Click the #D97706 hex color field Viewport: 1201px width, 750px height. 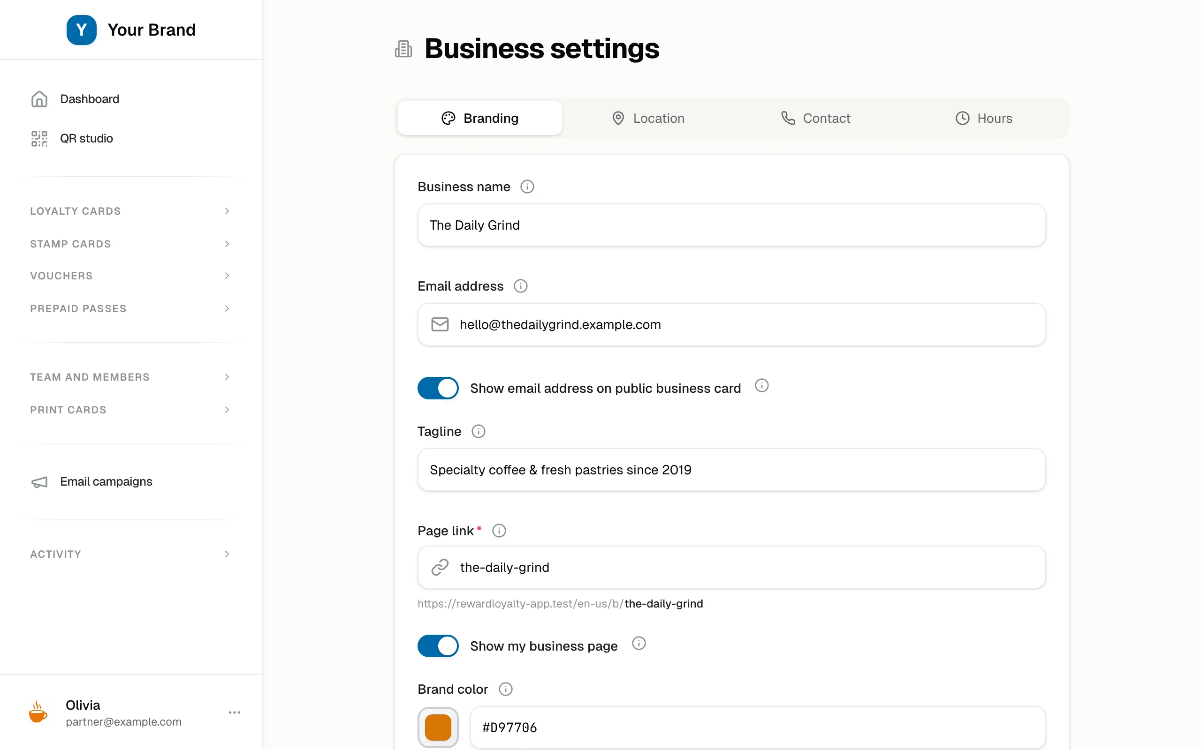click(x=758, y=727)
